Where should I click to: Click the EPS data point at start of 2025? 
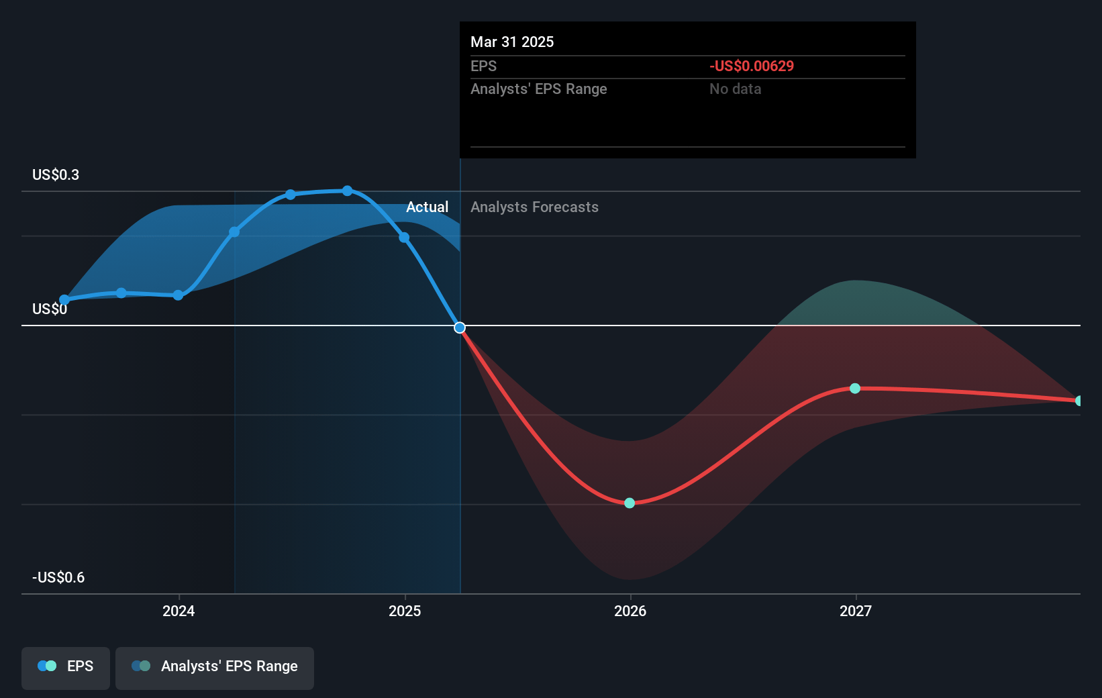click(404, 237)
